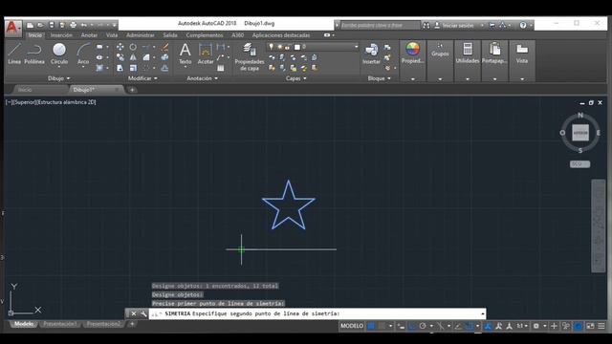Click the Print icon in quick access toolbar
The image size is (612, 344).
[x=73, y=25]
